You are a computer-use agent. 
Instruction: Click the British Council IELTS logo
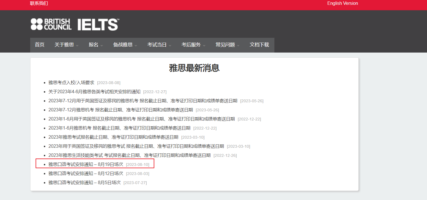tap(75, 24)
